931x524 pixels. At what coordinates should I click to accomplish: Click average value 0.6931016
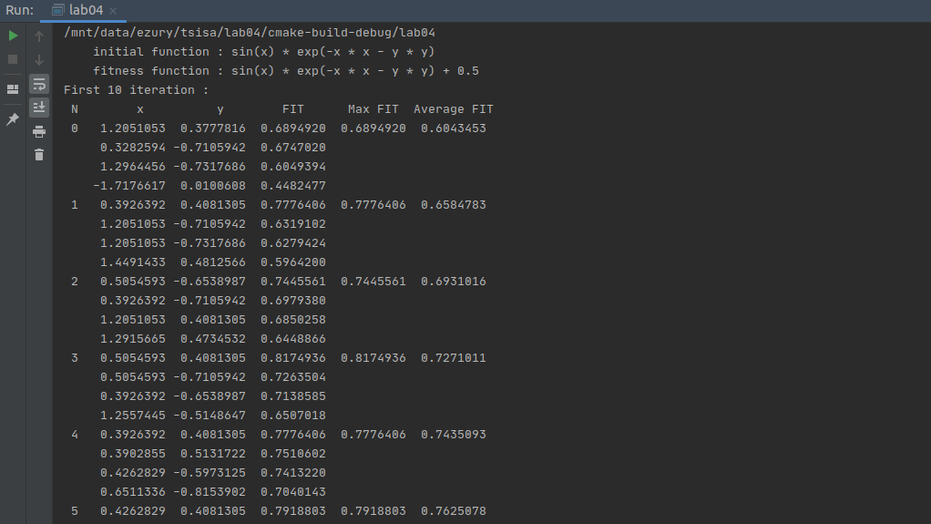(x=453, y=281)
